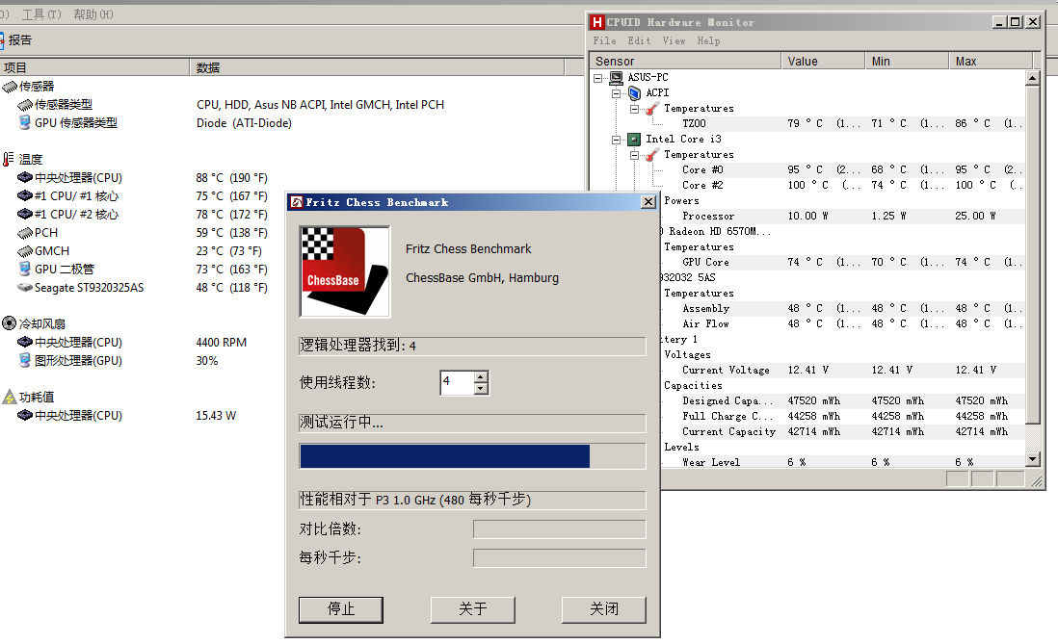Collapse the ASUS-PC tree node
The image size is (1058, 644).
(x=597, y=78)
